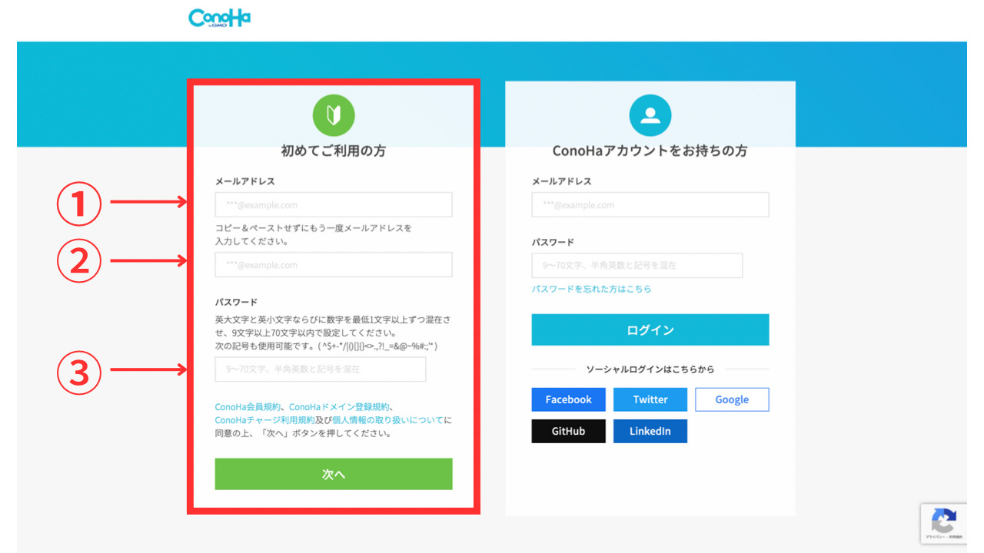984x553 pixels.
Task: Focus the new-user password field
Action: (321, 369)
